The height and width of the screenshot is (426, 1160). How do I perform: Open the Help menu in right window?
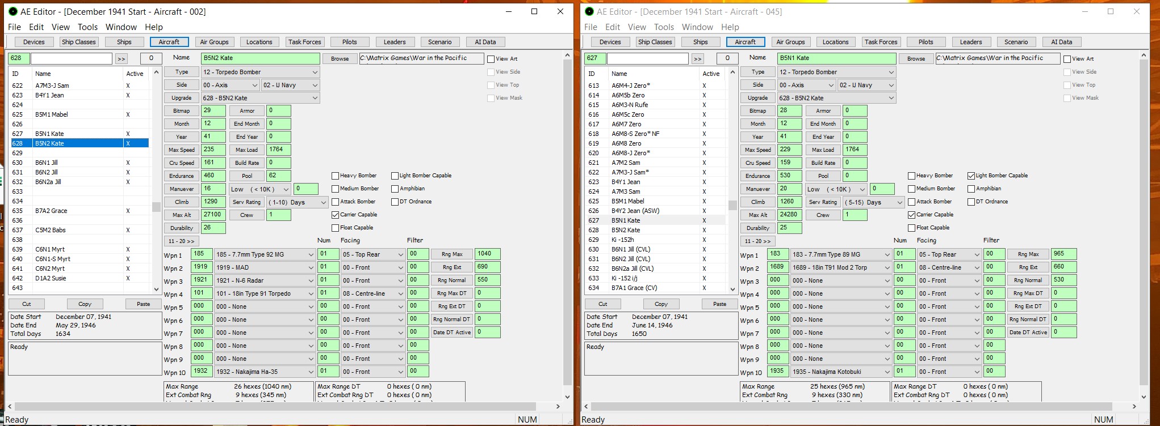730,27
